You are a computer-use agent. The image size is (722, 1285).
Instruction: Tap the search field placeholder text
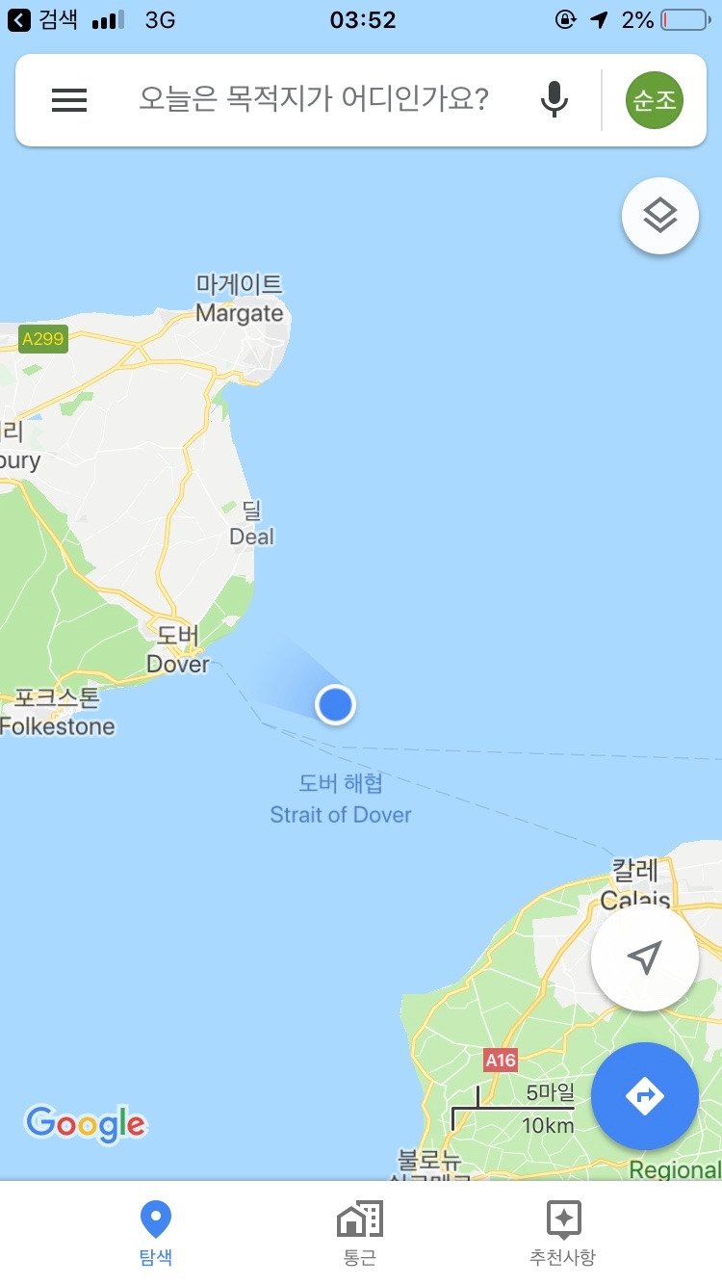coord(314,99)
